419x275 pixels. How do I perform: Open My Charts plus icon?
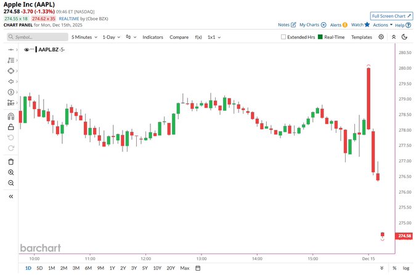[x=323, y=25]
